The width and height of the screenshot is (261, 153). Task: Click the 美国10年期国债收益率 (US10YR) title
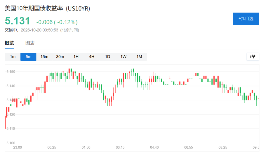[x=47, y=8]
